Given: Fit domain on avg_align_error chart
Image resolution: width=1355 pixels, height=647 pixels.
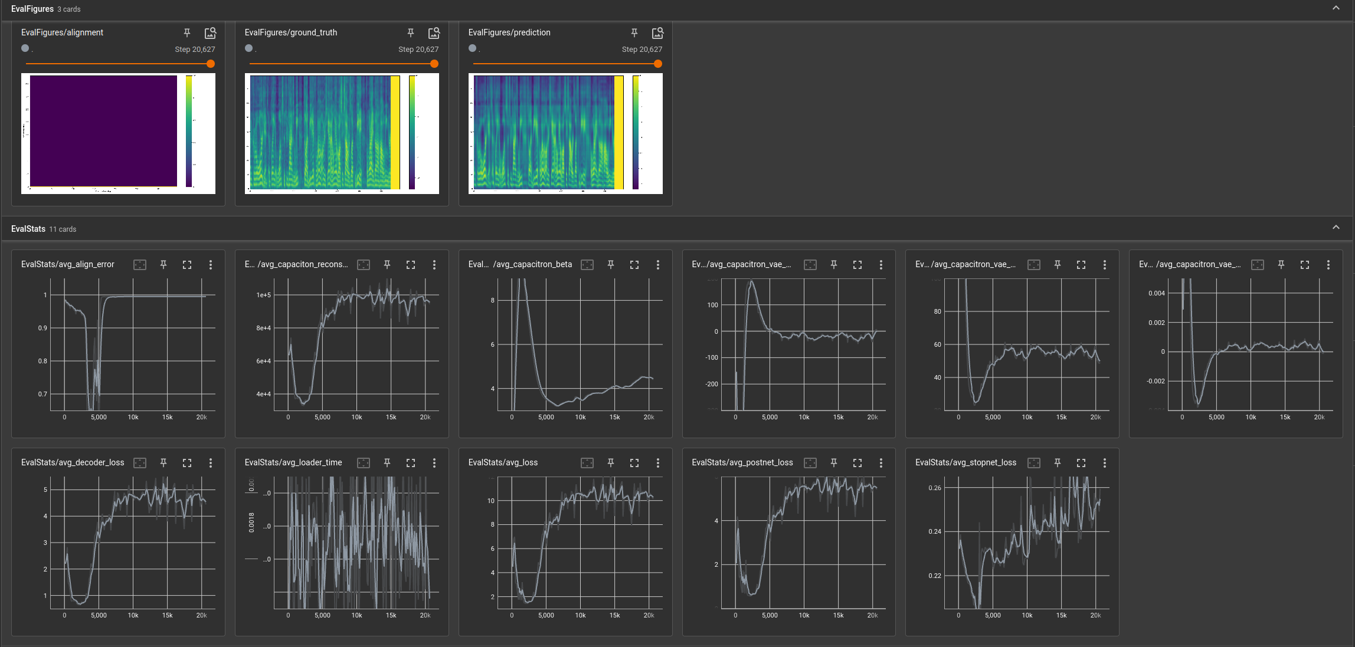Looking at the screenshot, I should point(140,265).
